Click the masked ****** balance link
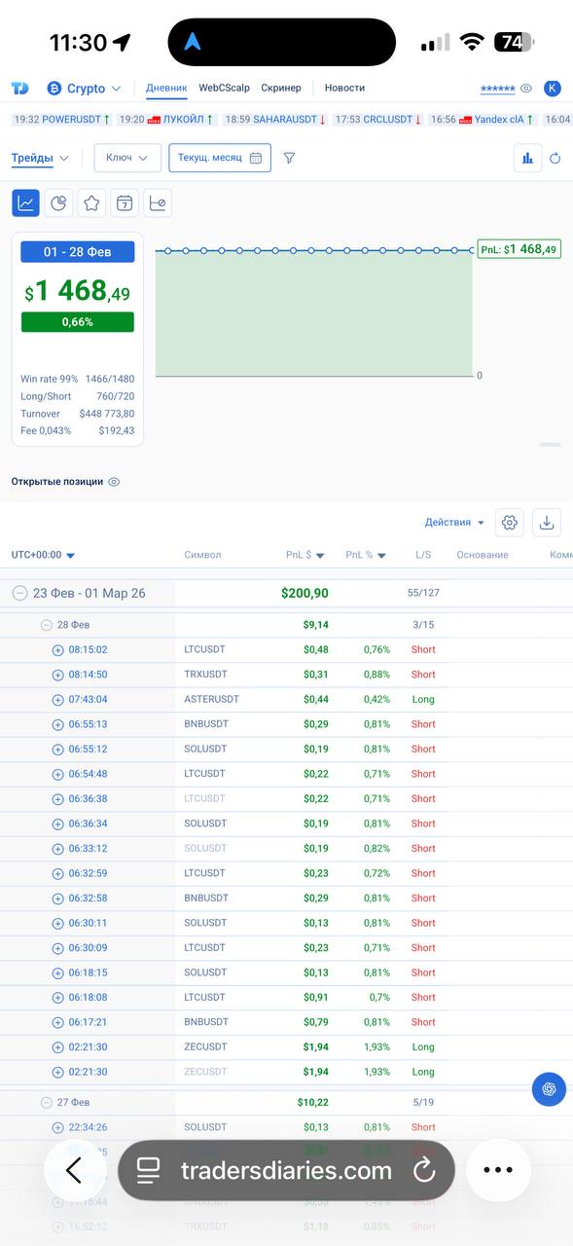573x1246 pixels. point(498,89)
